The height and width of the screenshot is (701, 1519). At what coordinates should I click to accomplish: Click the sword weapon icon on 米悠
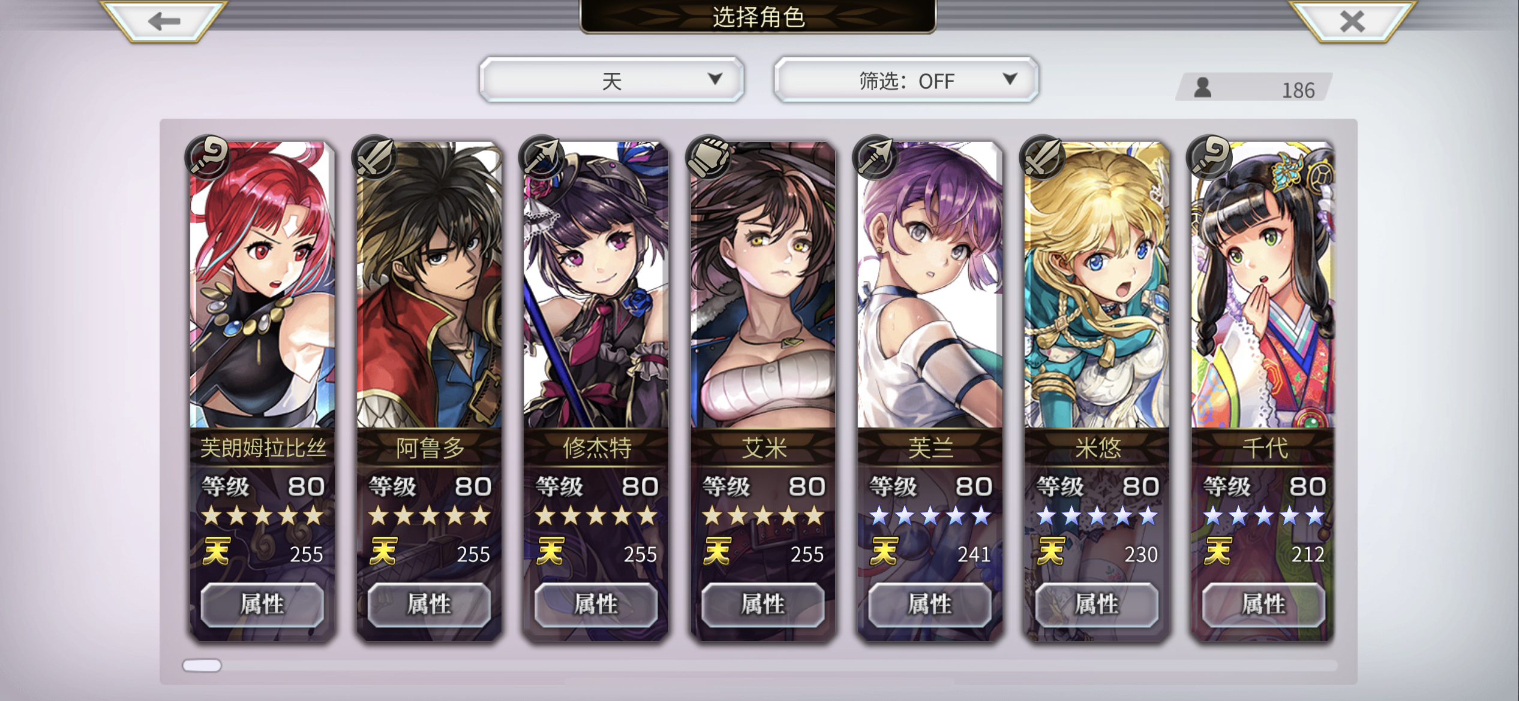[x=1041, y=157]
